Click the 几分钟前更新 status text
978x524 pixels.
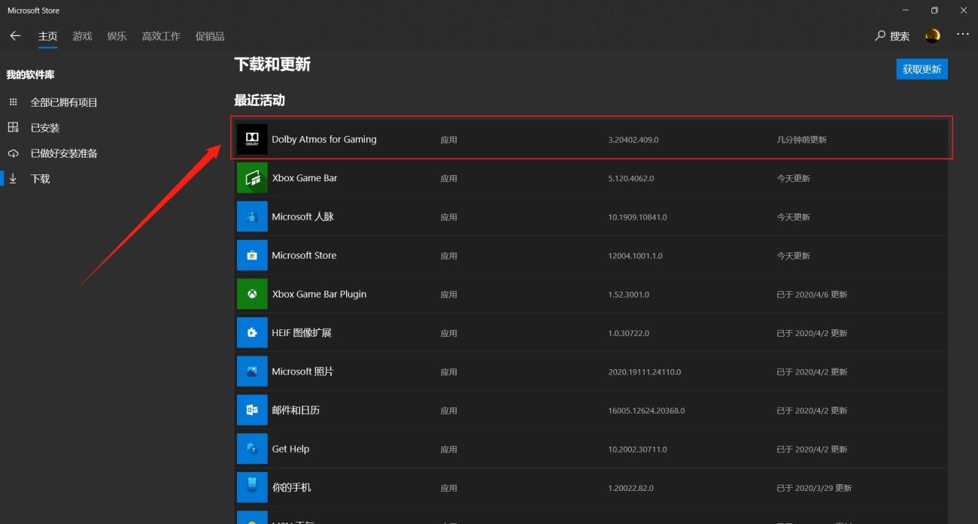802,140
